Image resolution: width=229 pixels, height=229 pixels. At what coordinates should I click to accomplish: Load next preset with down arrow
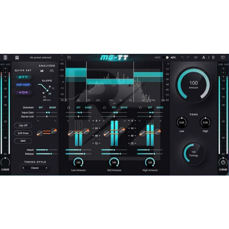pyautogui.click(x=61, y=59)
